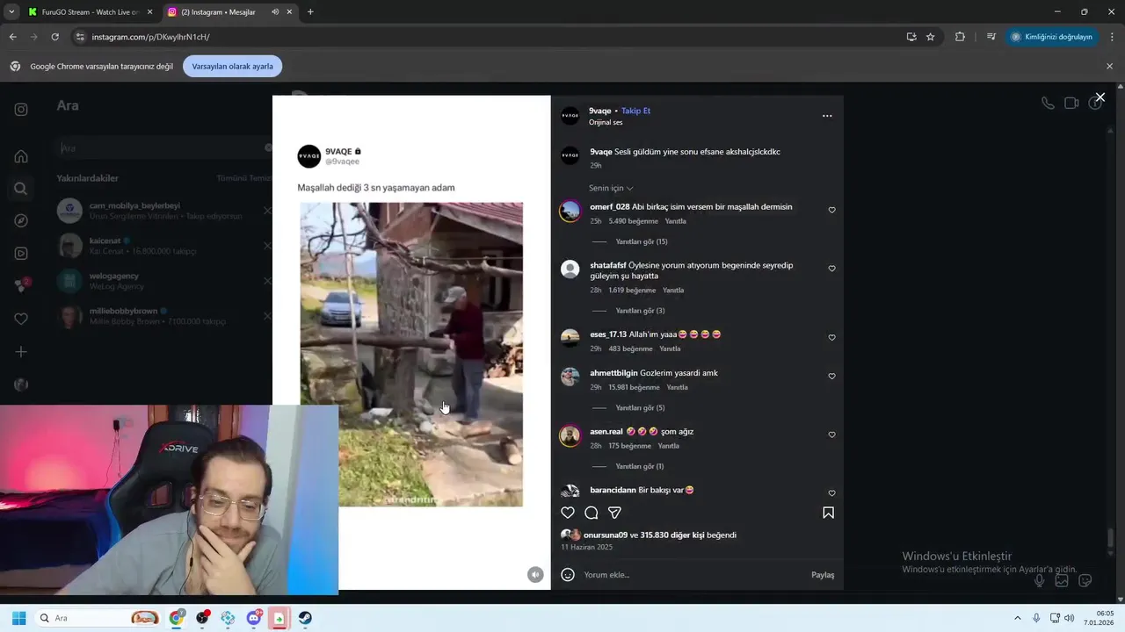Open the Windows Start menu
1125x632 pixels.
18,618
